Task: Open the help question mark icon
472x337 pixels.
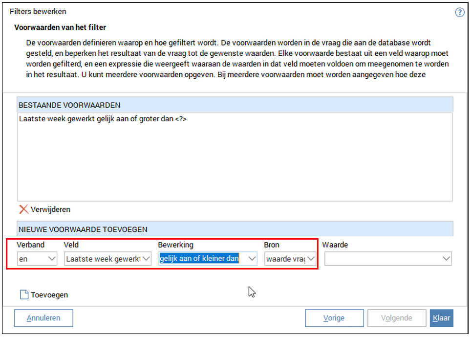Action: [x=459, y=13]
